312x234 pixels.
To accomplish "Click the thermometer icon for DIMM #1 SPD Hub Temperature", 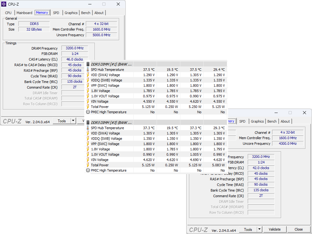I will 88,70.
